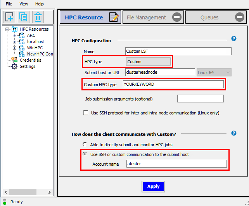Click the Credentials user-key icon
The height and width of the screenshot is (206, 249).
(x=14, y=60)
